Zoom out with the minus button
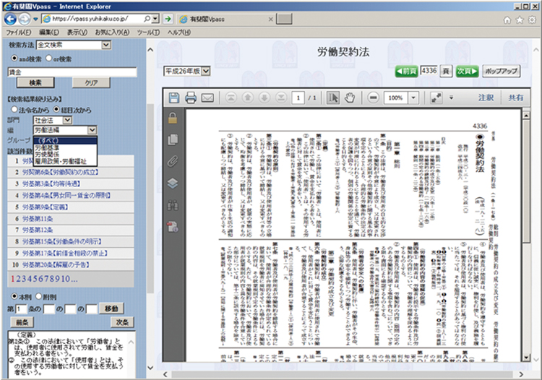 (373, 98)
